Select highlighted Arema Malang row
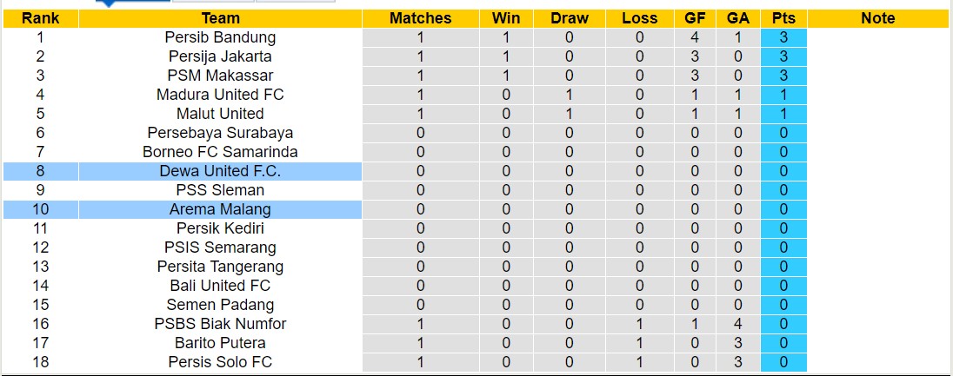 point(220,209)
